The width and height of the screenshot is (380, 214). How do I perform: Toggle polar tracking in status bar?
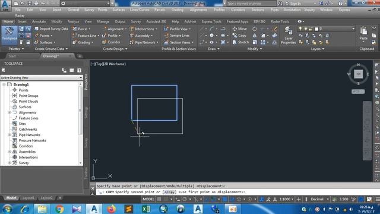[x=185, y=199]
